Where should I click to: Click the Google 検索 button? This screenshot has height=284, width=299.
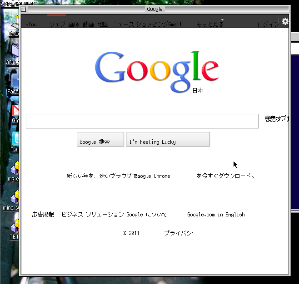100,139
